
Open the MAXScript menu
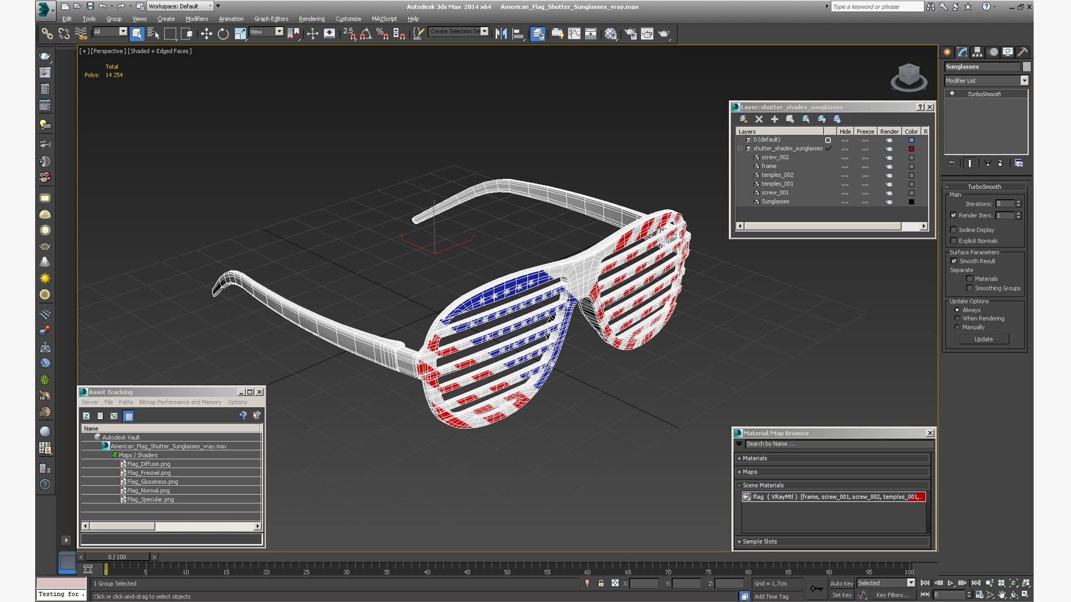pos(384,19)
